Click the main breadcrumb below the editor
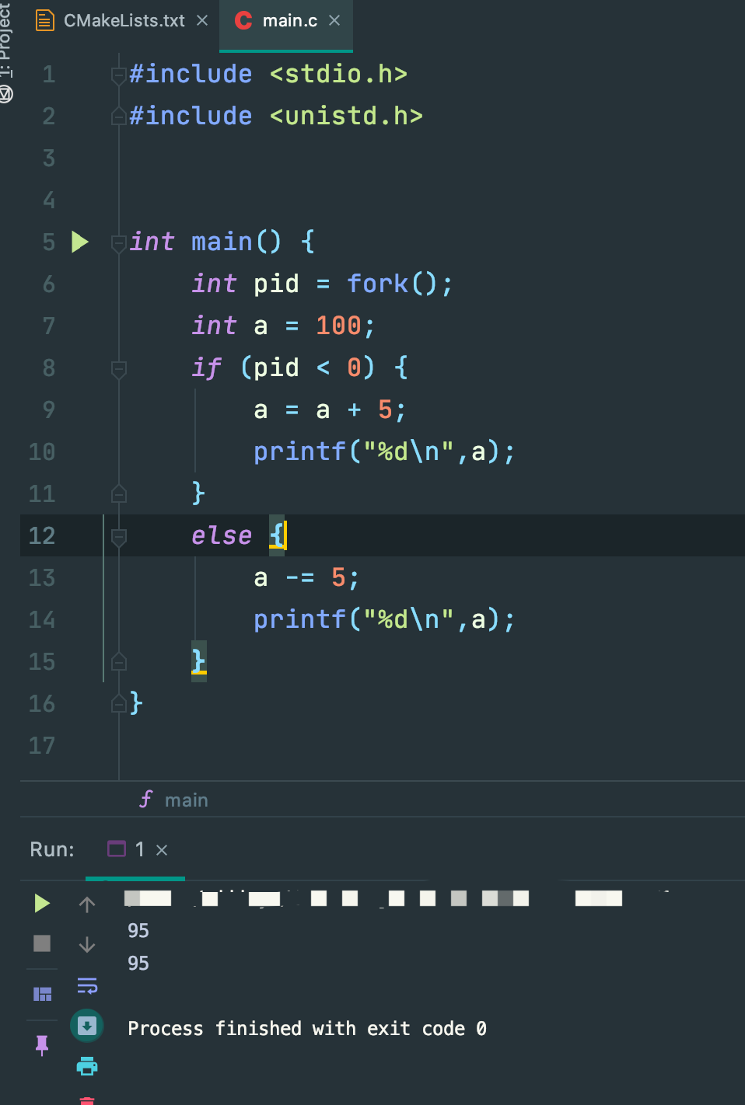 pos(186,799)
